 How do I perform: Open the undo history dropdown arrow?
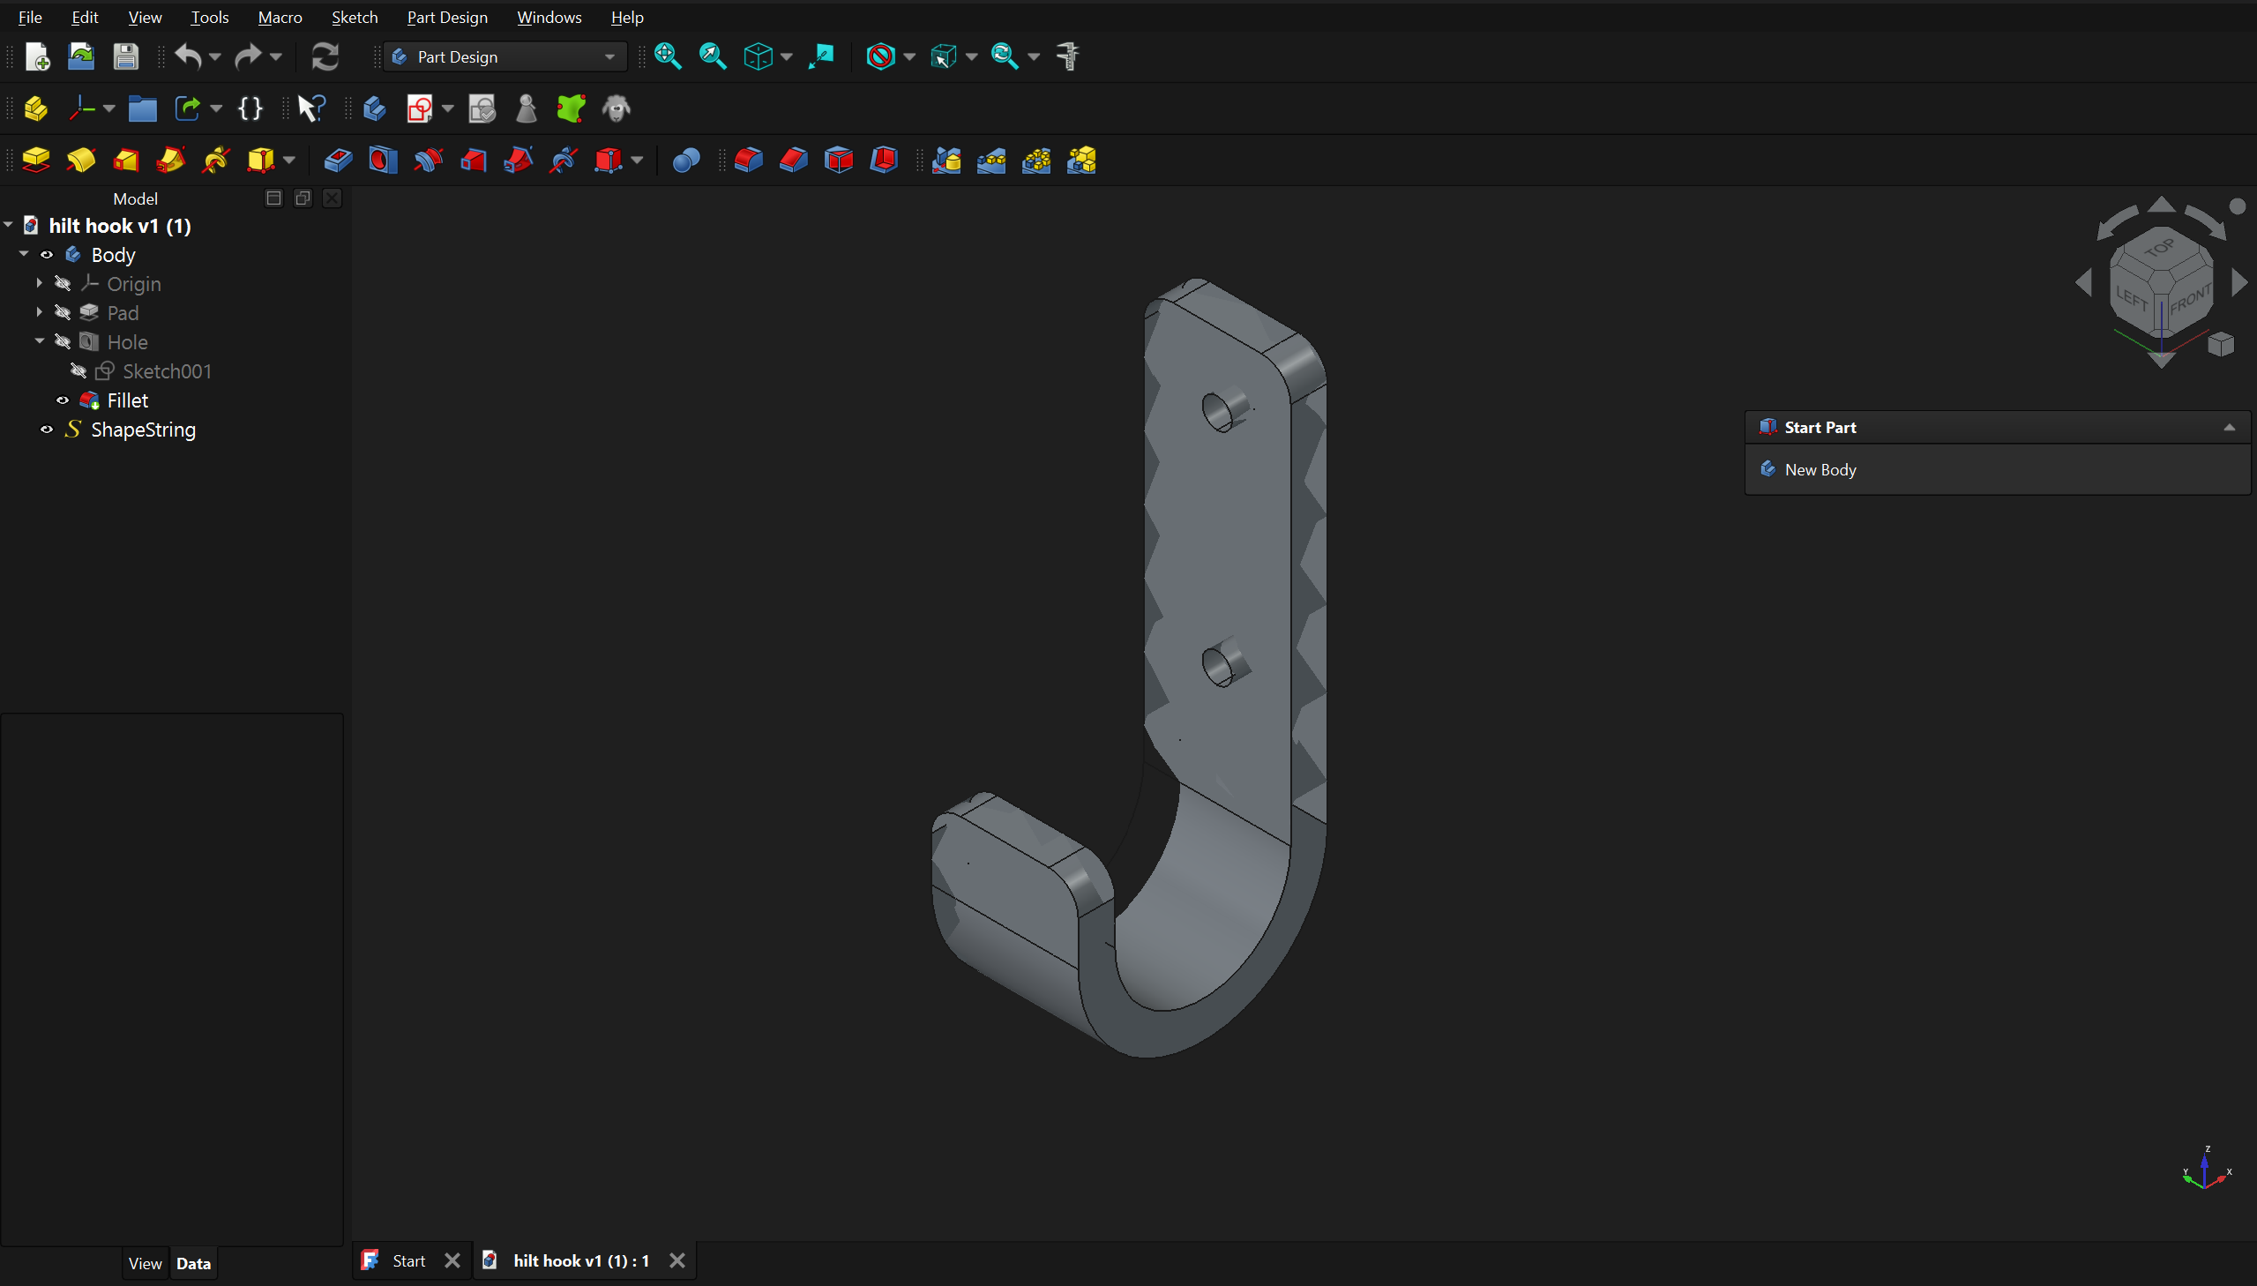(x=214, y=57)
